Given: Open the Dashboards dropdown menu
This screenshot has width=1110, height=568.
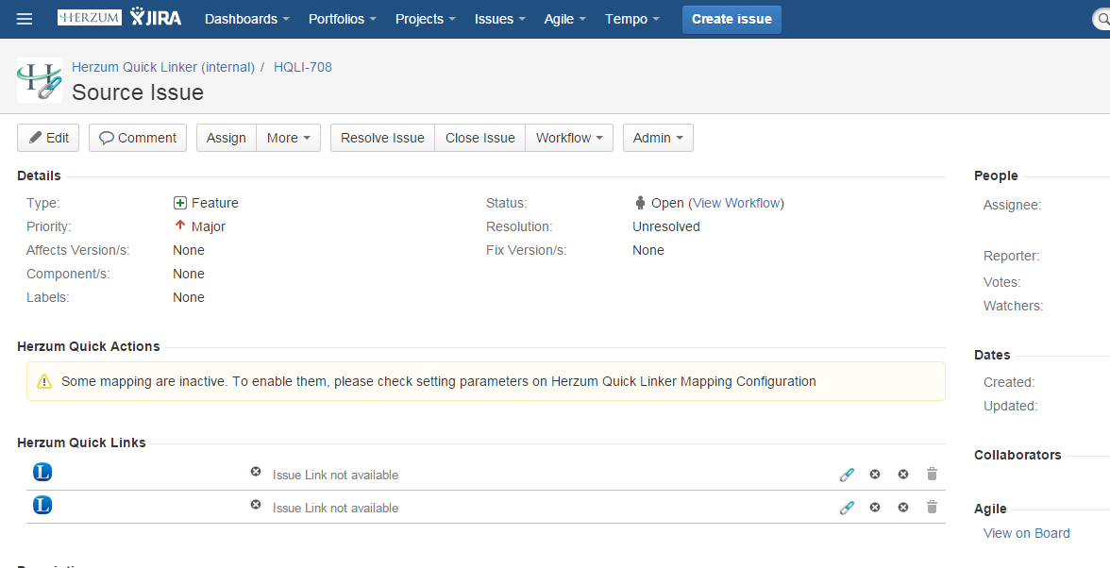Looking at the screenshot, I should [247, 19].
